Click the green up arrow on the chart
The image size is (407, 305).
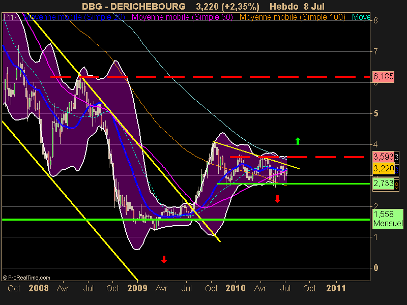coord(298,141)
